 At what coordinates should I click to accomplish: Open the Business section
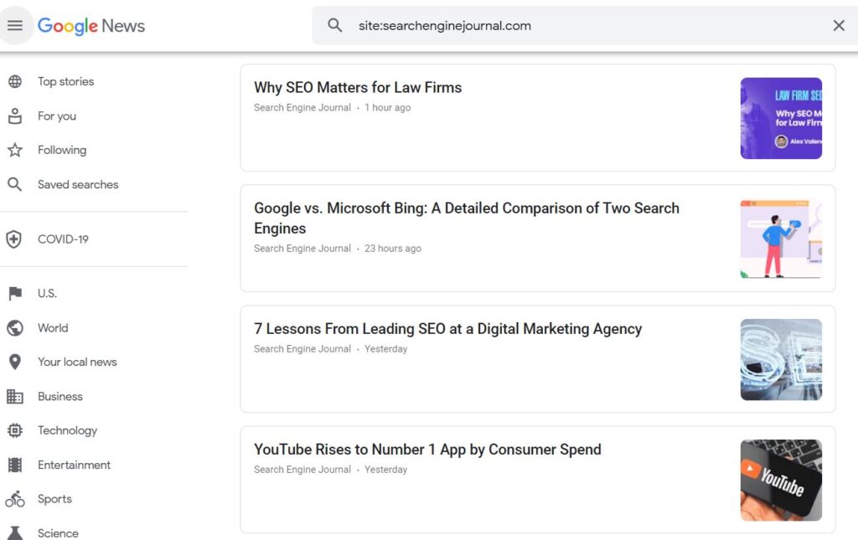click(59, 396)
